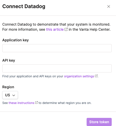Open the Region dropdown showing US

point(10,95)
